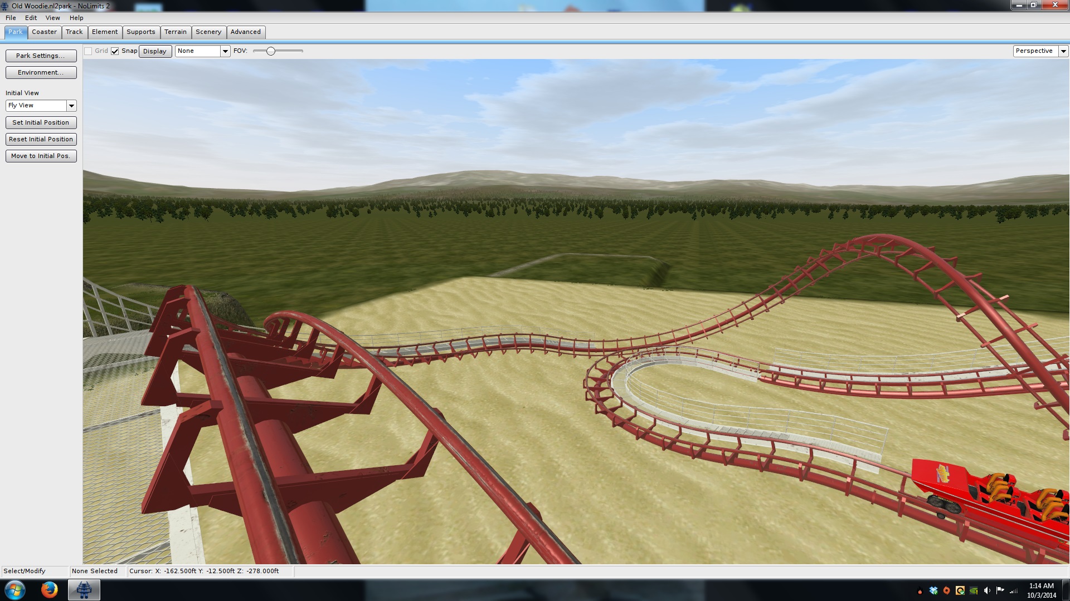Open the volume speaker tray icon
The height and width of the screenshot is (601, 1070).
click(987, 590)
